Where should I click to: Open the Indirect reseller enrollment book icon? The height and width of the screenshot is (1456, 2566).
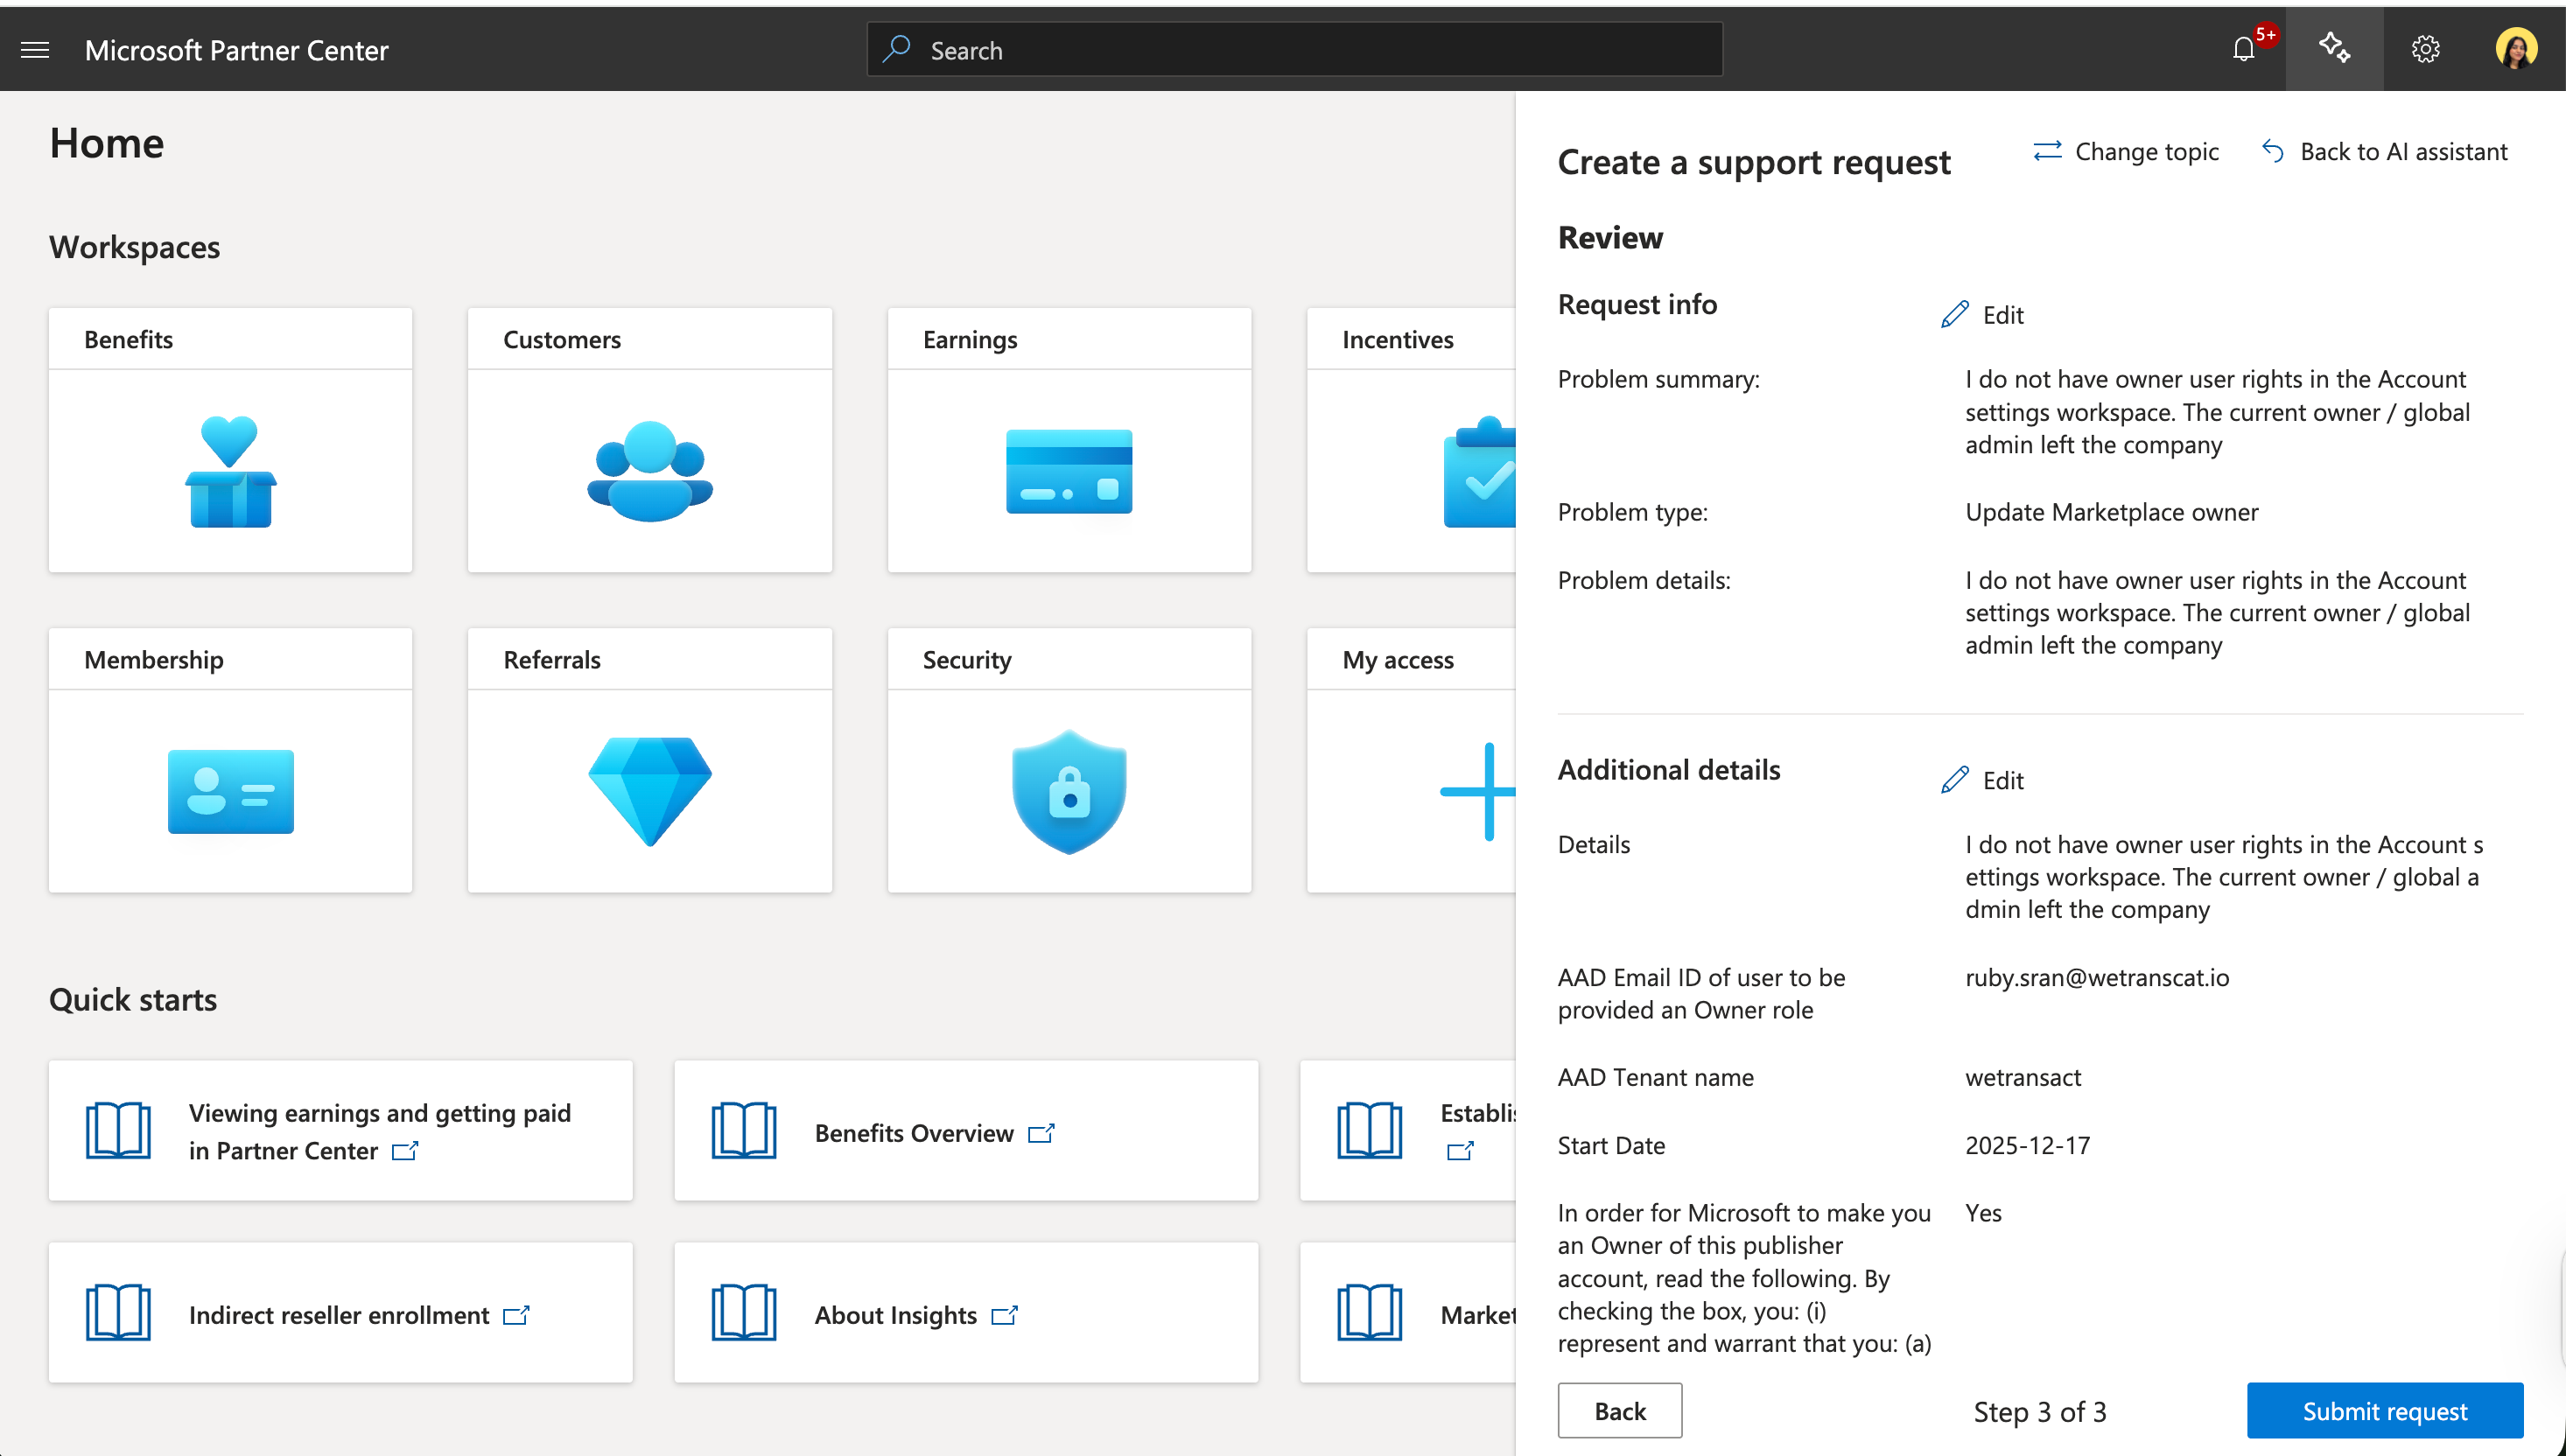[x=118, y=1312]
